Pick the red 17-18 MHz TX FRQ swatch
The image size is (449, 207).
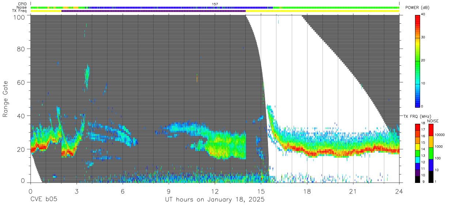click(418, 127)
